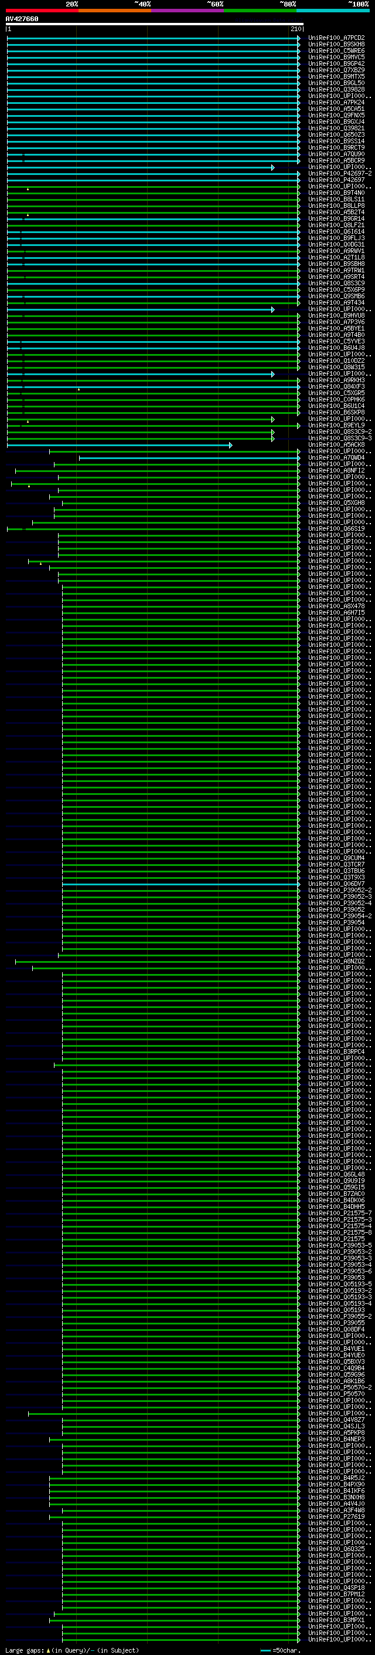
Task: Open UniRef100_A7P3V6 hit
Action: pos(336,322)
